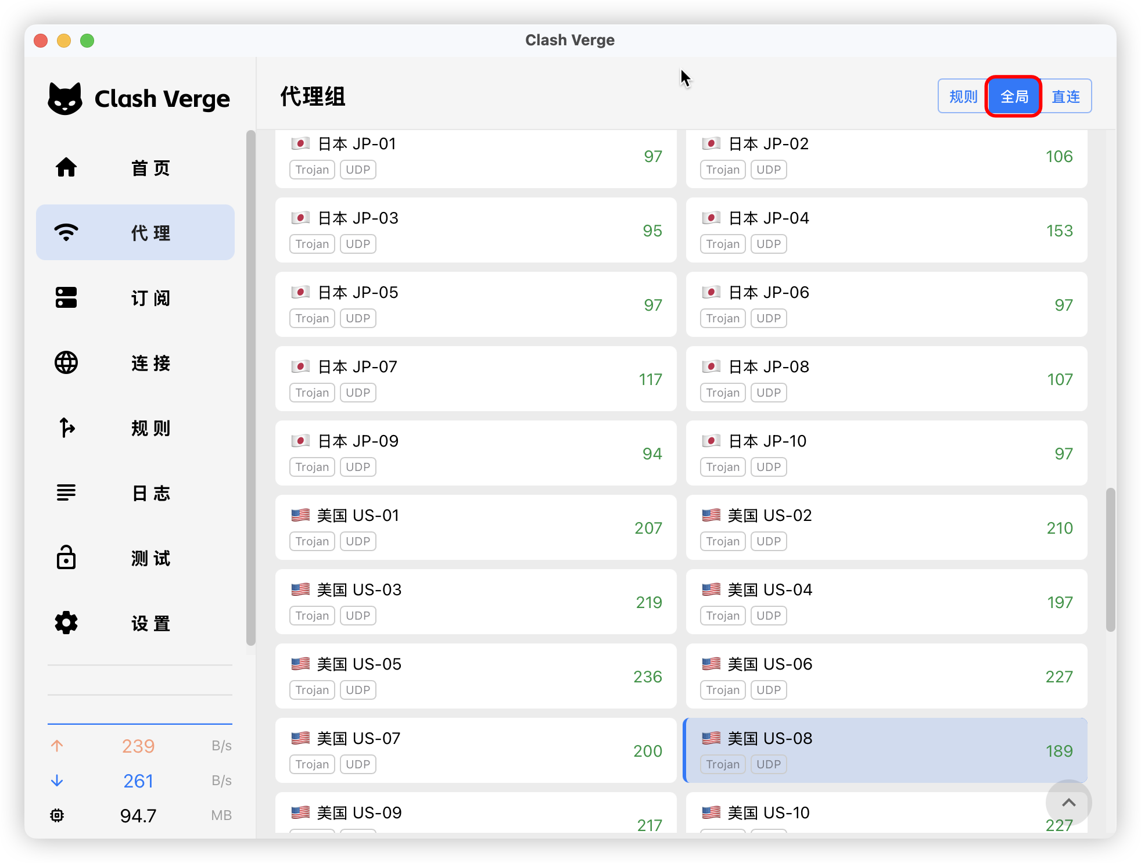The image size is (1141, 863).
Task: Click the proxy list vertical scrollbar
Action: (x=1110, y=560)
